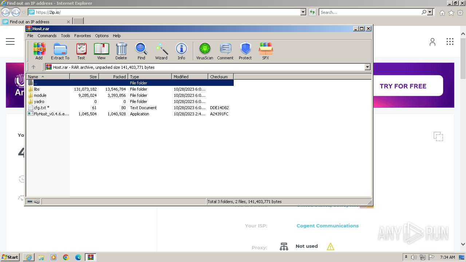
Task: Sort by the Checksum column header
Action: click(x=221, y=77)
